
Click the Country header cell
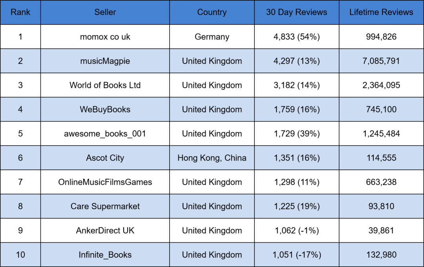pos(212,12)
